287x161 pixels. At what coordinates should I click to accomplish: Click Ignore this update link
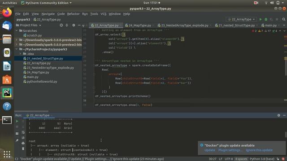point(259,150)
